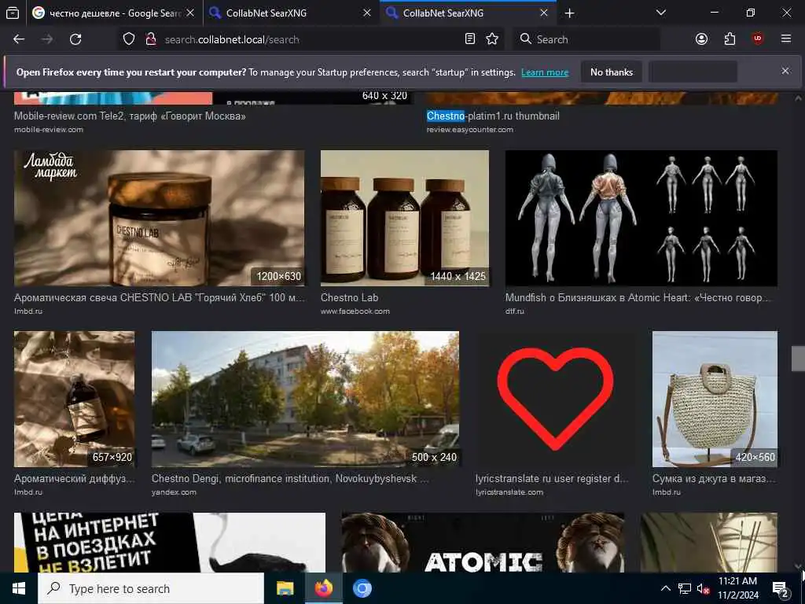Click the Сумка из джута title
The height and width of the screenshot is (604, 805).
714,478
